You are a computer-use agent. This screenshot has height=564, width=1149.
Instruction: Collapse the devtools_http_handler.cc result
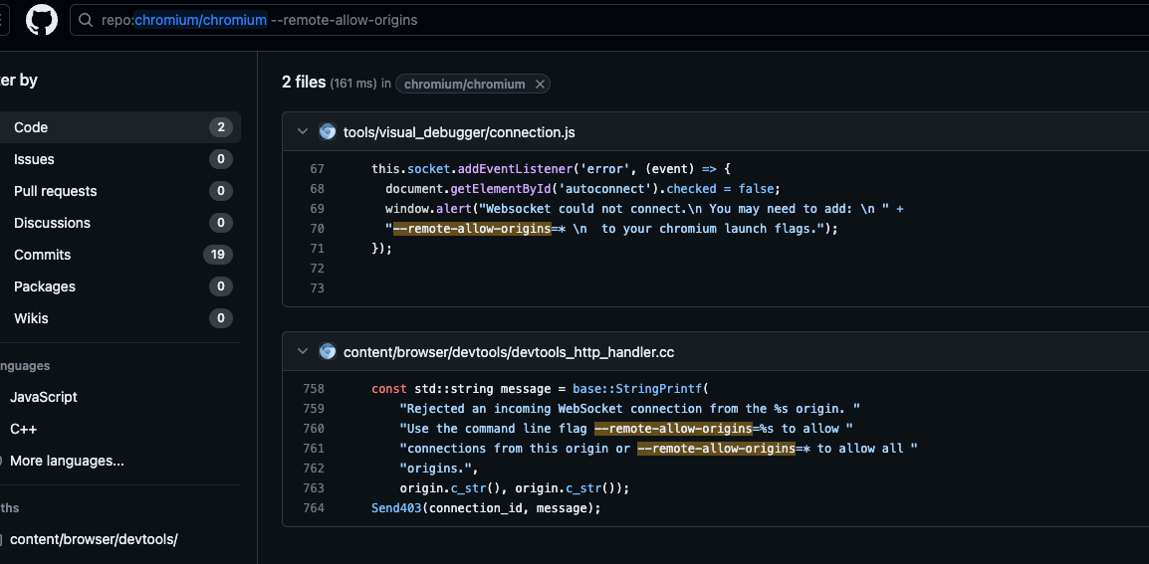(302, 351)
